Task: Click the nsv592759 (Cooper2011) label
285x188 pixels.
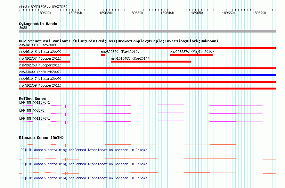Action: (x=40, y=85)
